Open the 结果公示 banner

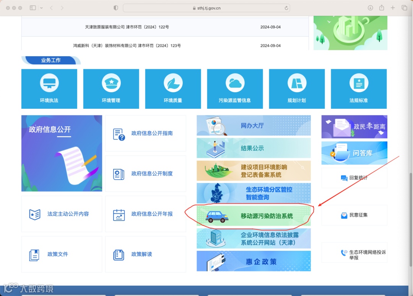tap(254, 148)
